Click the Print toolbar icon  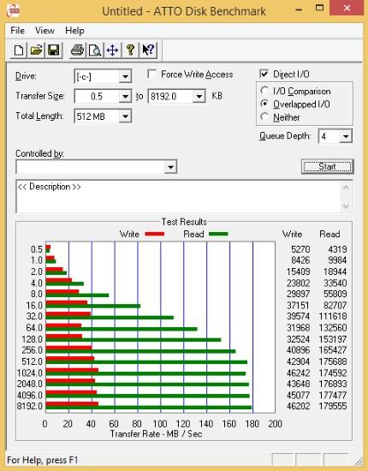click(77, 50)
